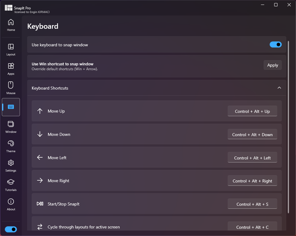Edit the cycle layouts shortcut
This screenshot has height=236, width=296.
(252, 227)
